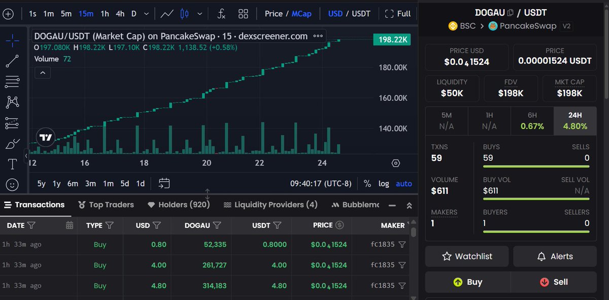609x300 pixels.
Task: Open the multi-chart layout grid
Action: (x=243, y=14)
